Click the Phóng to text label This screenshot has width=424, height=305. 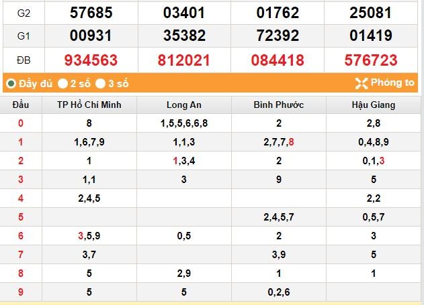point(393,83)
